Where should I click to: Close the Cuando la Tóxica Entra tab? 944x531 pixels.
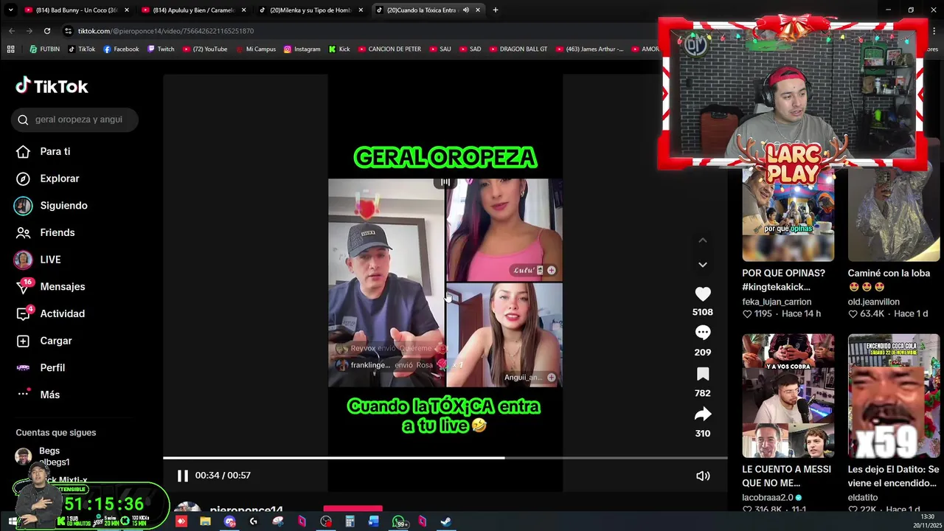click(x=478, y=10)
